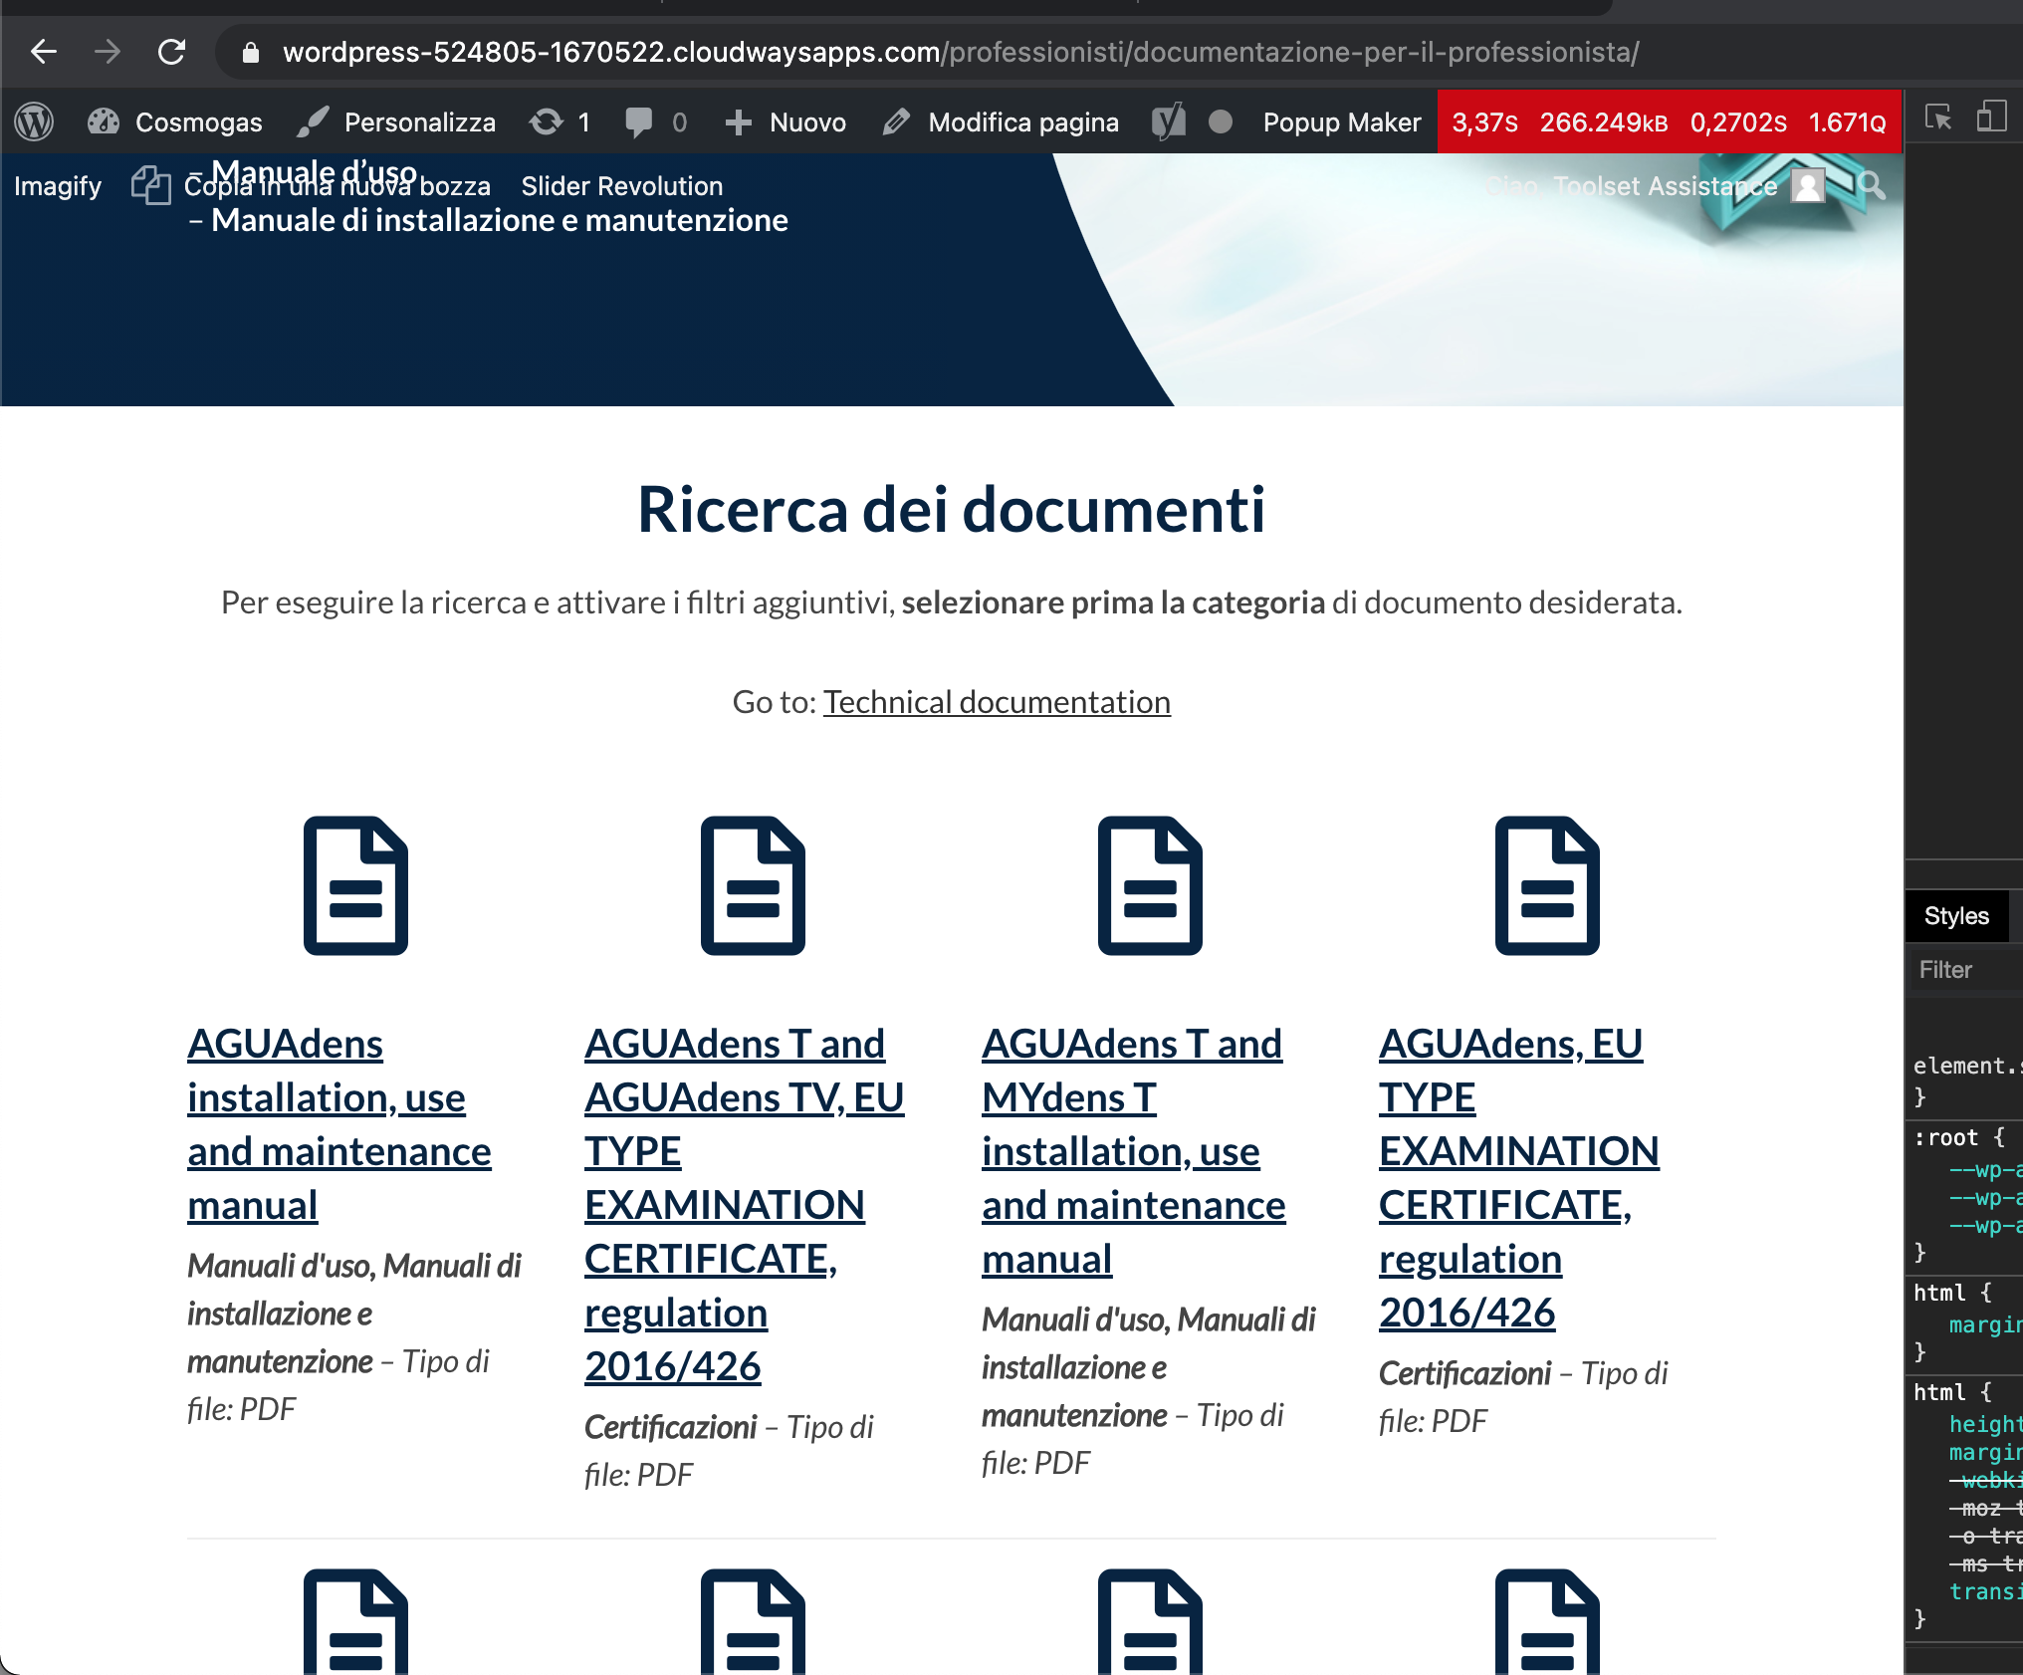Click first document icon for AGUAdens manual
This screenshot has height=1675, width=2023.
pyautogui.click(x=355, y=885)
